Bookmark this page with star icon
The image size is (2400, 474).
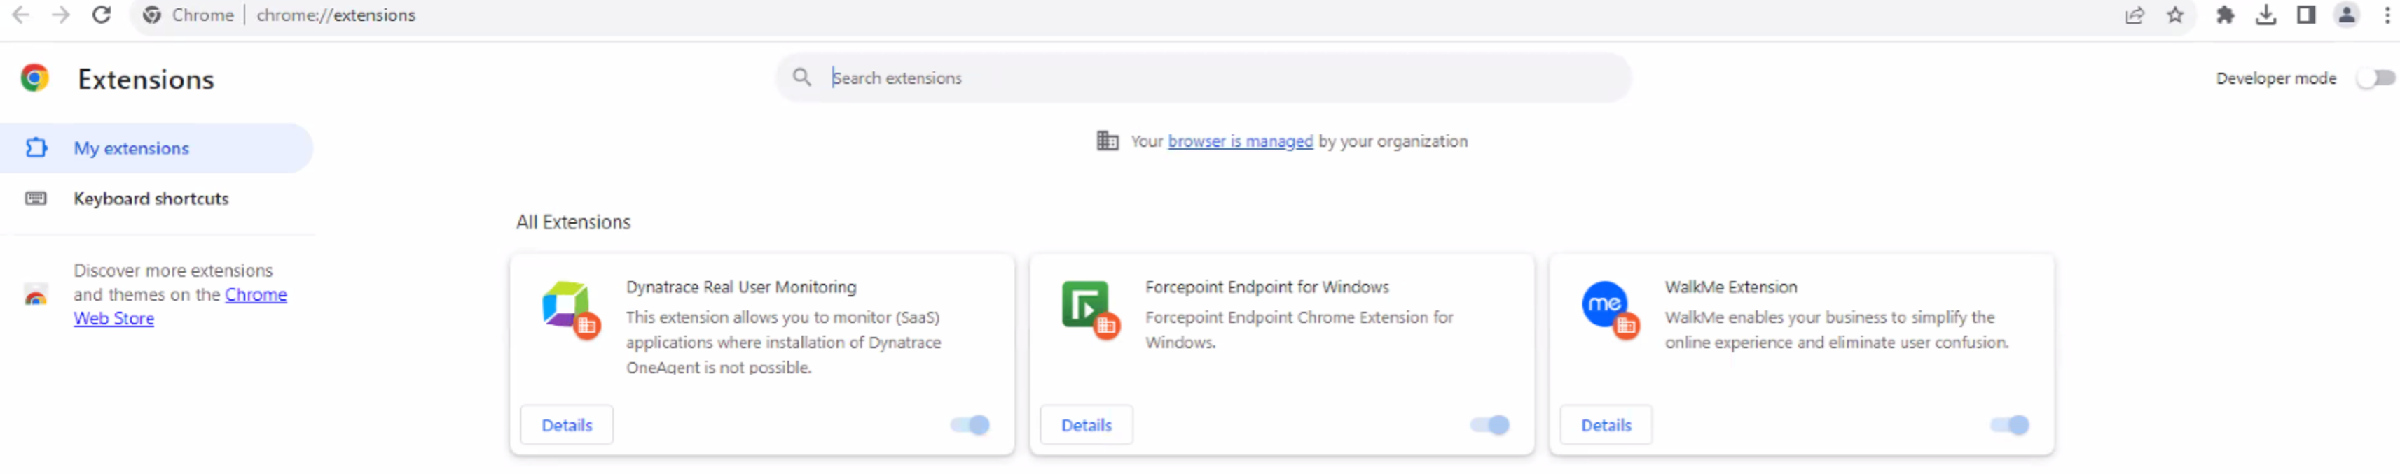pos(2174,15)
